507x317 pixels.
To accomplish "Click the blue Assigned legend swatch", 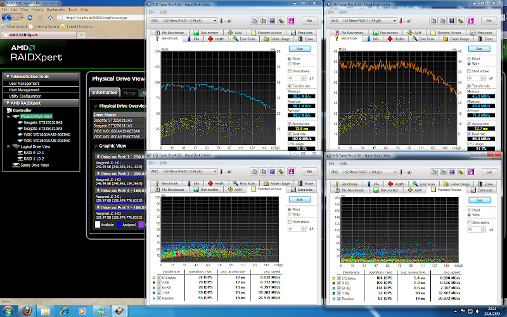I will tap(118, 224).
